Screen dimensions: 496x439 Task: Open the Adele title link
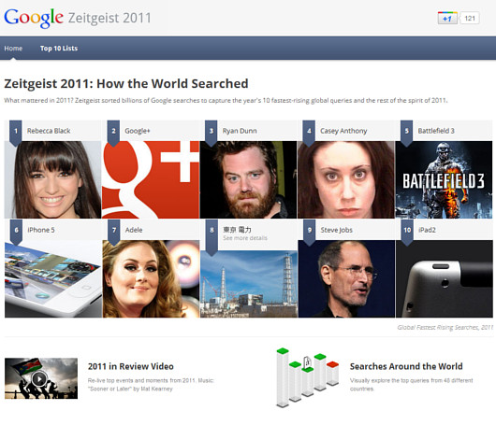coord(134,230)
